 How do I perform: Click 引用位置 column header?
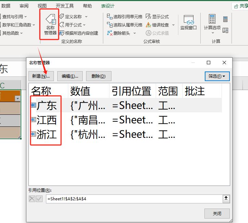point(132,91)
